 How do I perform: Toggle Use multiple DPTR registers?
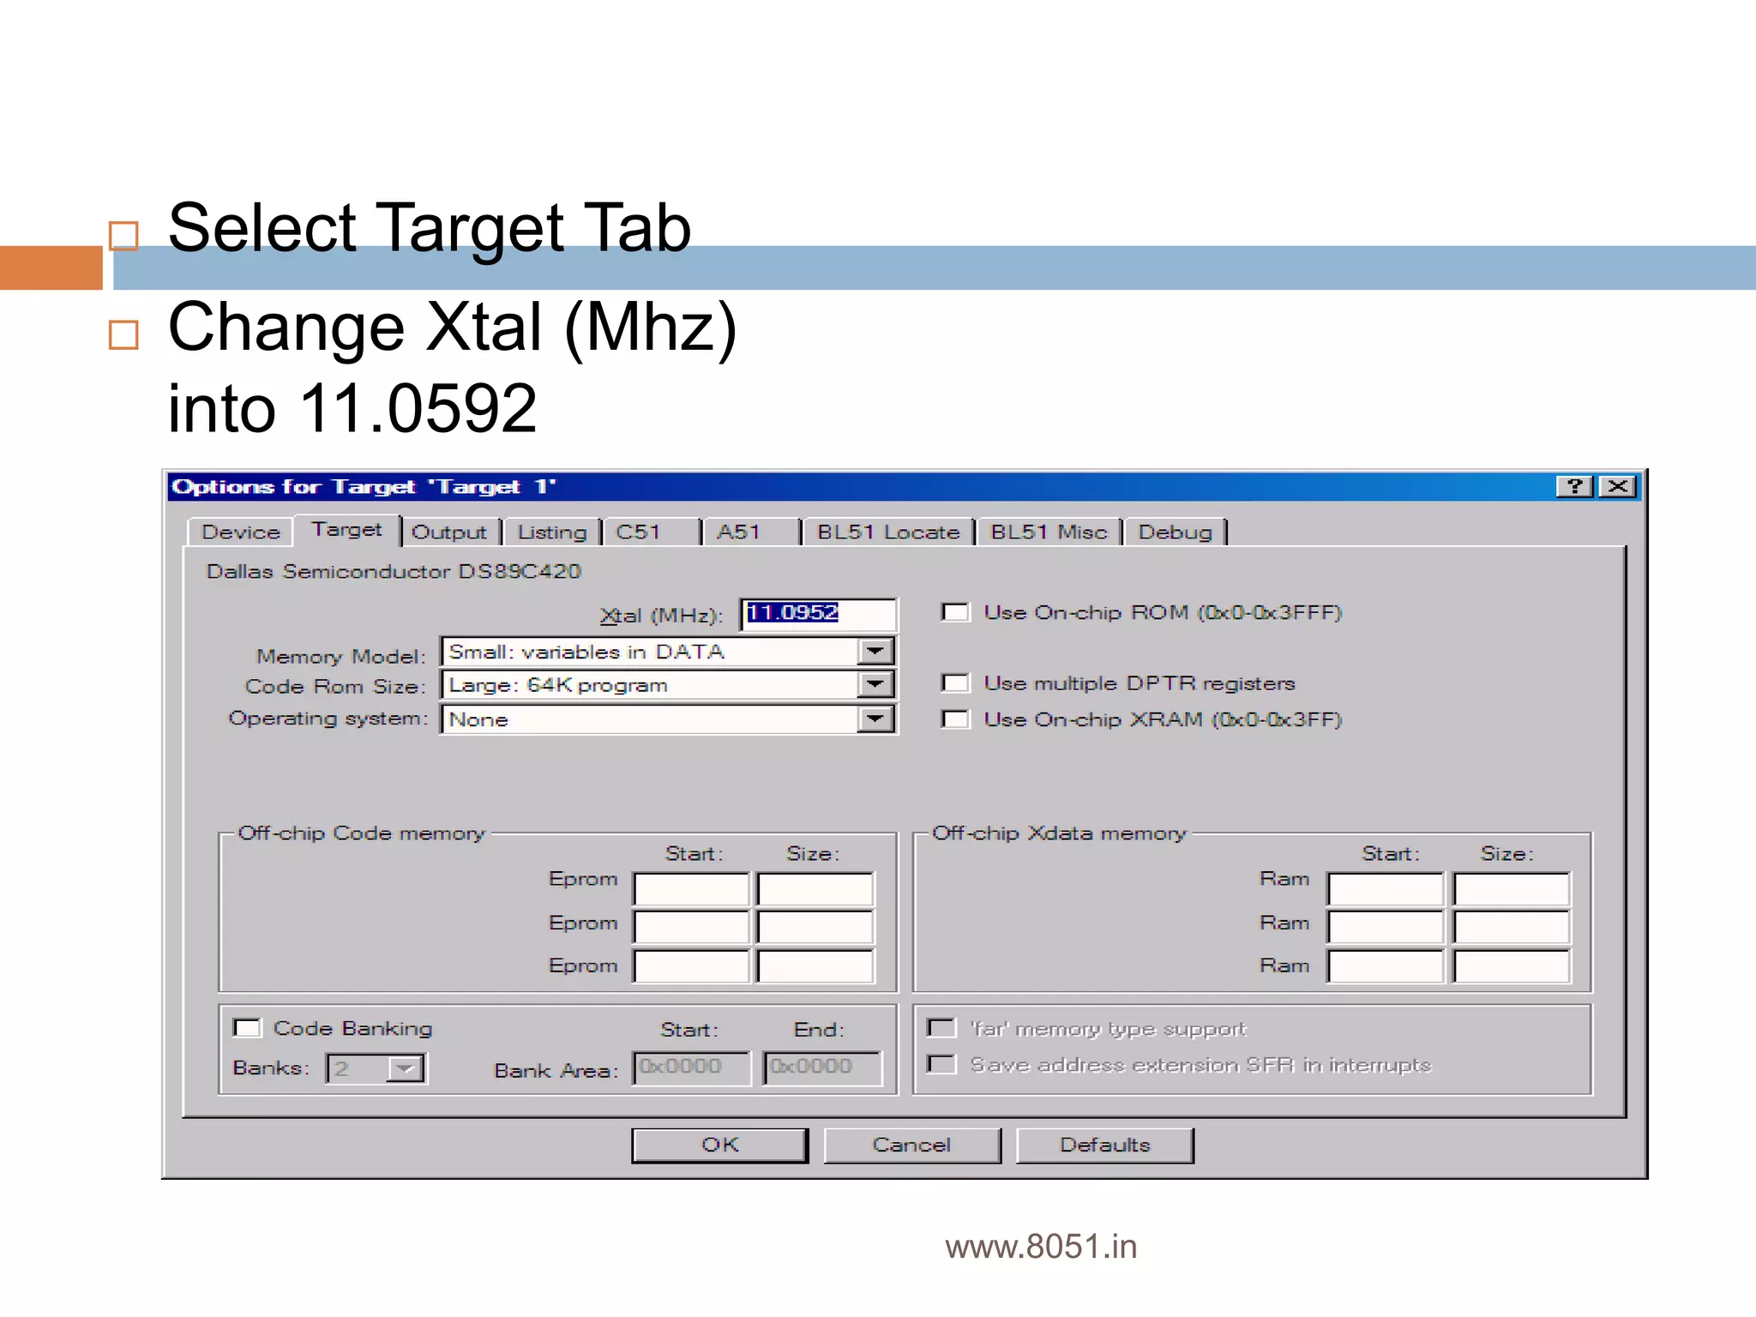tap(955, 683)
